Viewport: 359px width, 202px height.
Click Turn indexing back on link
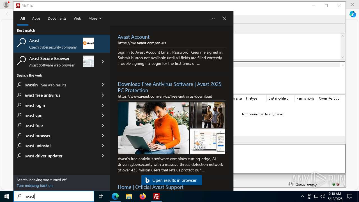pyautogui.click(x=35, y=185)
